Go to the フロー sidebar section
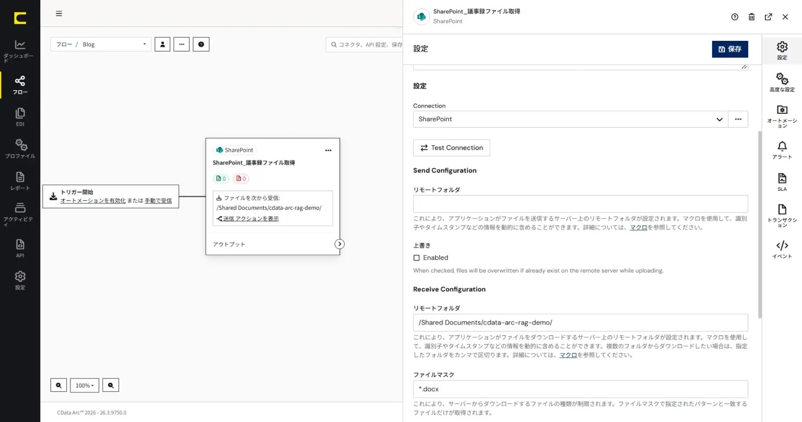This screenshot has width=802, height=422. [20, 85]
